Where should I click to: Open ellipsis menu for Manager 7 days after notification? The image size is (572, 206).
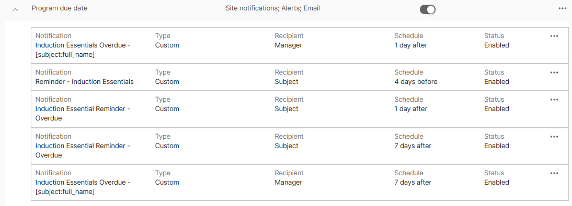(x=554, y=173)
